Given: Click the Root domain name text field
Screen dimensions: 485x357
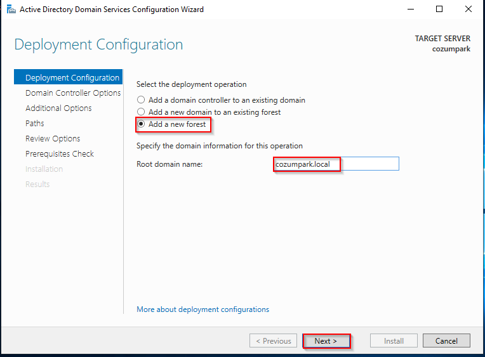Looking at the screenshot, I should (x=336, y=164).
